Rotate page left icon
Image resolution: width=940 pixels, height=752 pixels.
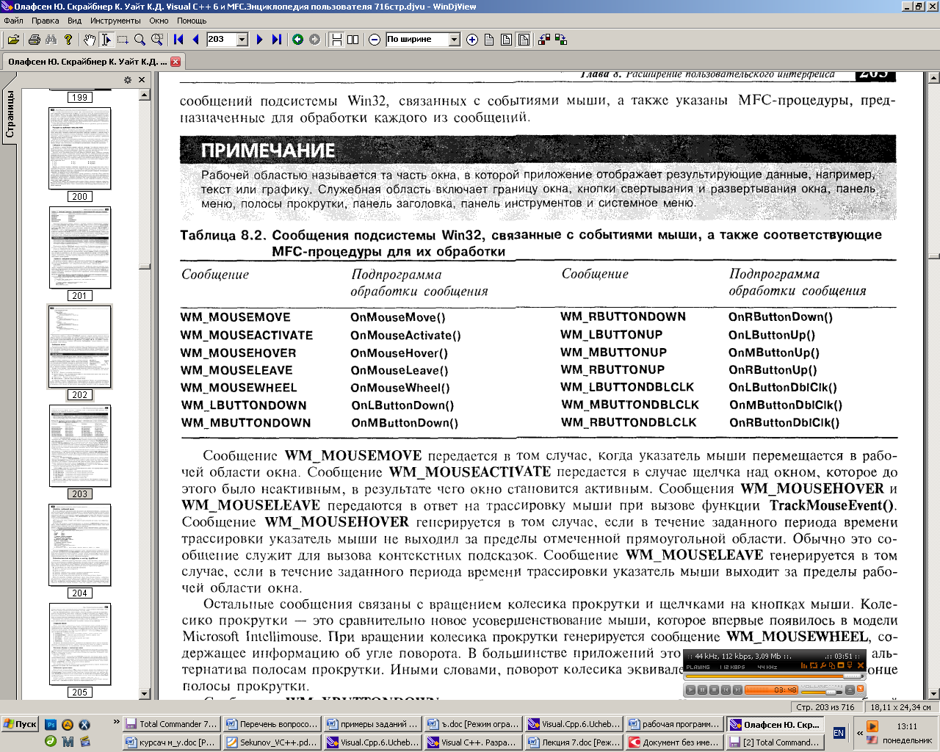(x=544, y=40)
